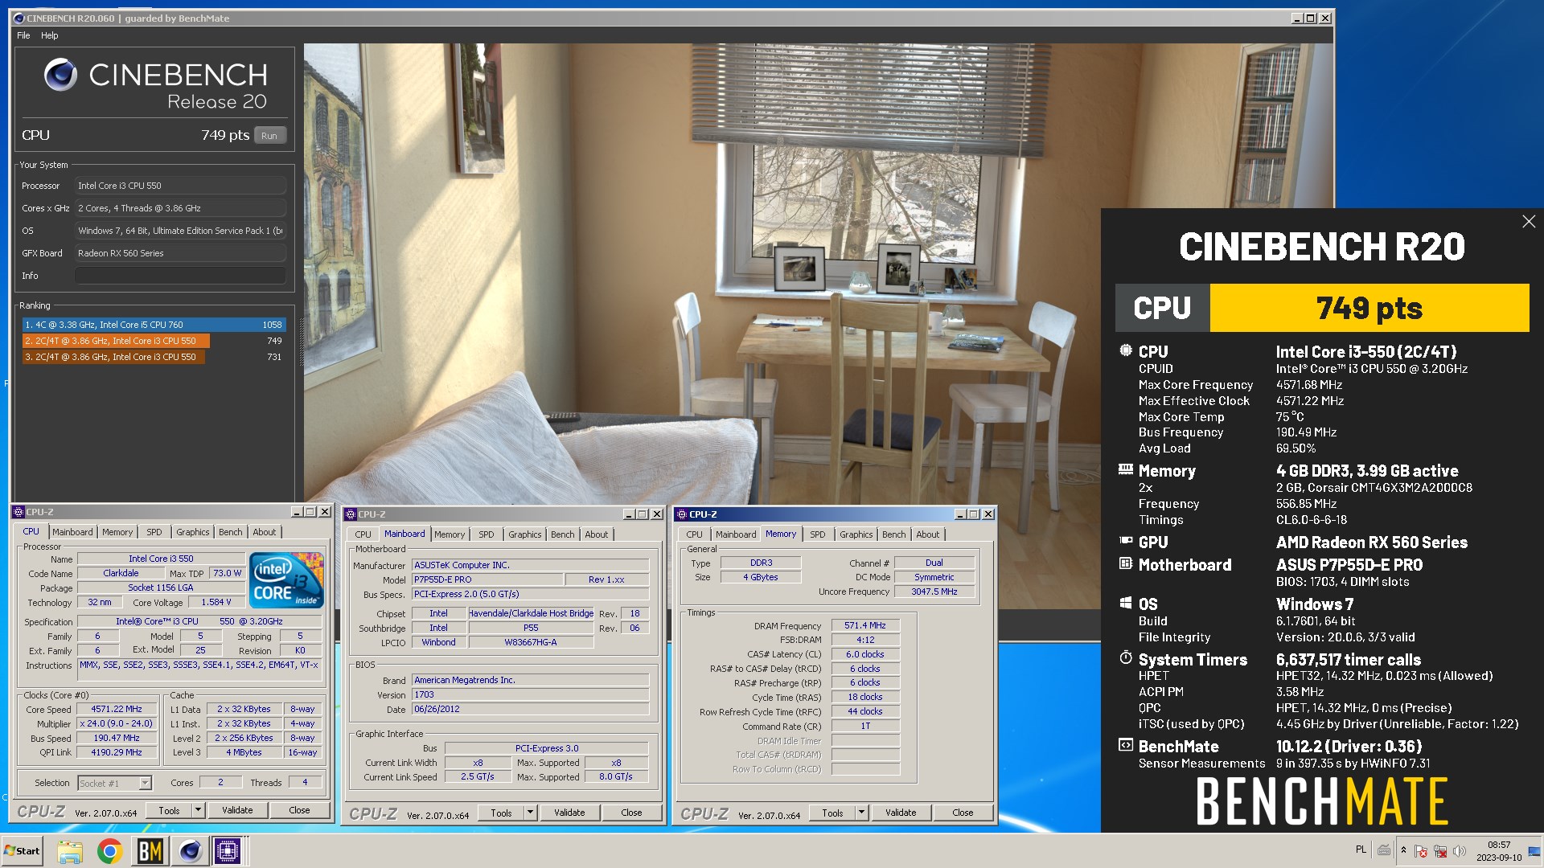1544x868 pixels.
Task: Click the Windows OS icon in BenchMate panel
Action: point(1126,603)
